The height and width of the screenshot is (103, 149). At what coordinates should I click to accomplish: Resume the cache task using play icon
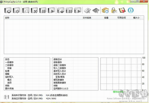click(51, 10)
